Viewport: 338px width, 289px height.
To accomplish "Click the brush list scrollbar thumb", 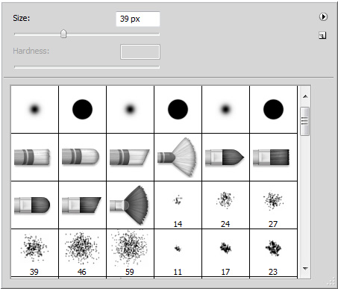I will tap(304, 121).
